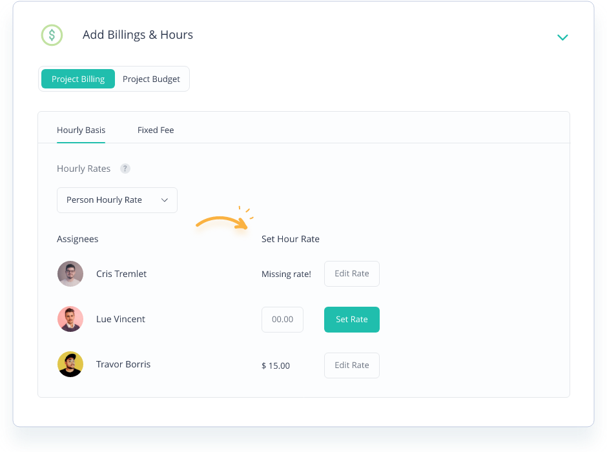Click the help icon beside Hourly Rates
This screenshot has width=607, height=452.
pos(125,168)
